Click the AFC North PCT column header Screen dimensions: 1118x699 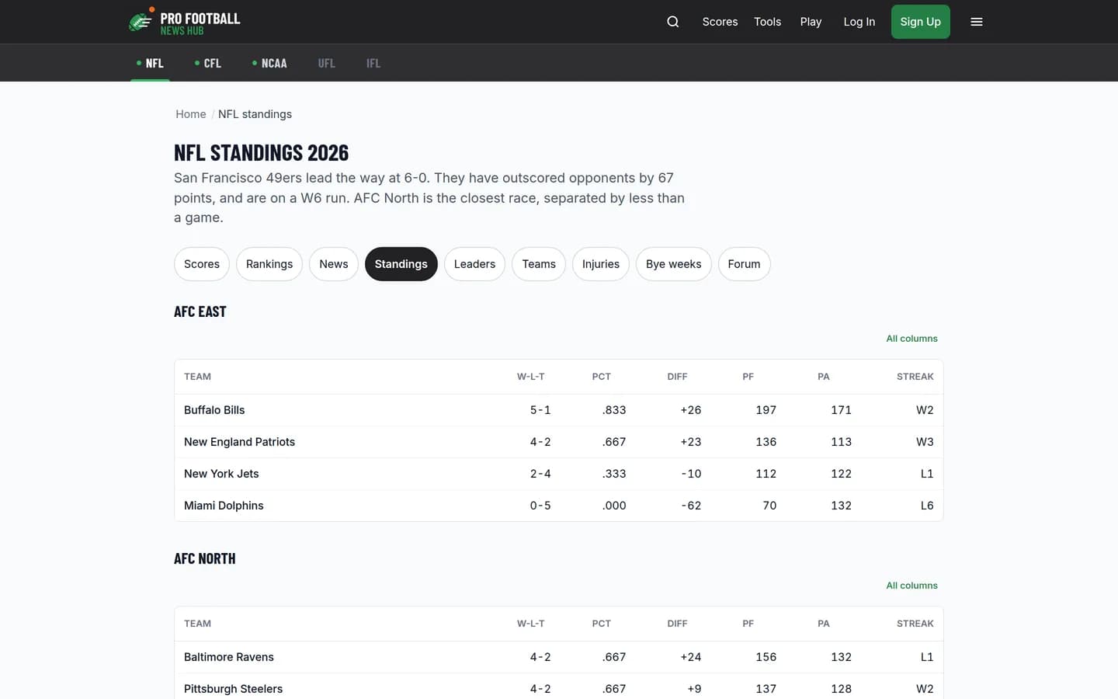601,624
